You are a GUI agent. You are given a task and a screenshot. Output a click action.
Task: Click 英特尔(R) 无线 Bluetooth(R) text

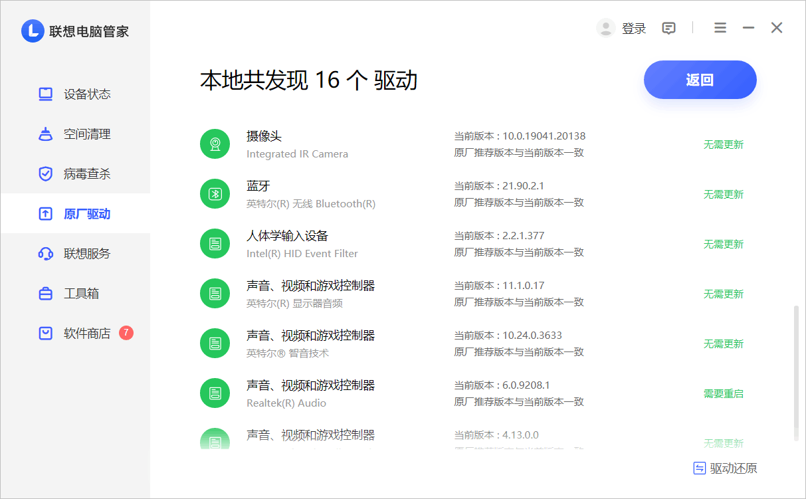(x=311, y=204)
